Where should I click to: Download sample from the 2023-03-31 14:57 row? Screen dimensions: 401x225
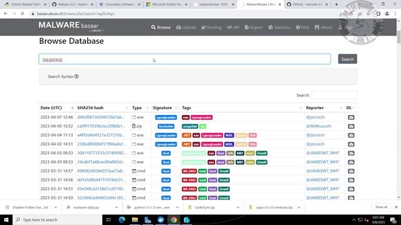tap(351, 171)
